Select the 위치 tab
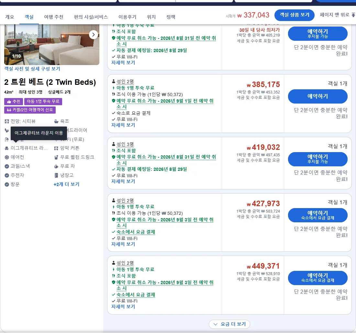Screen dimensions: 356x333 151,17
